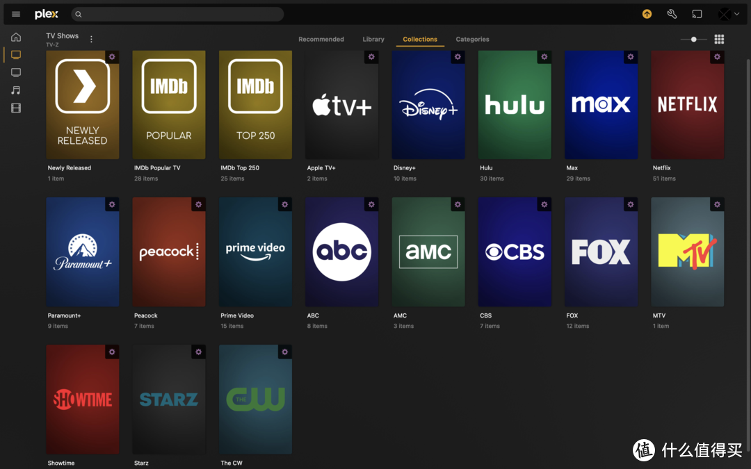Open the second TV library sidebar icon
Viewport: 751px width, 469px height.
16,72
